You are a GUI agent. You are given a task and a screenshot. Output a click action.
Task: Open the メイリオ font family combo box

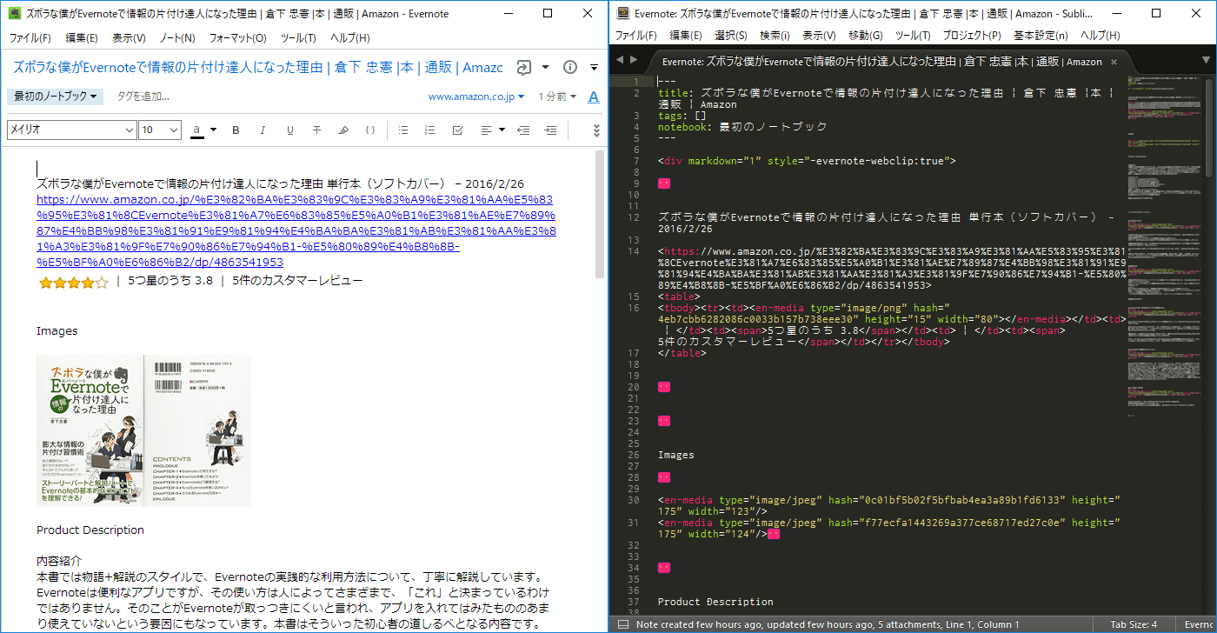71,130
